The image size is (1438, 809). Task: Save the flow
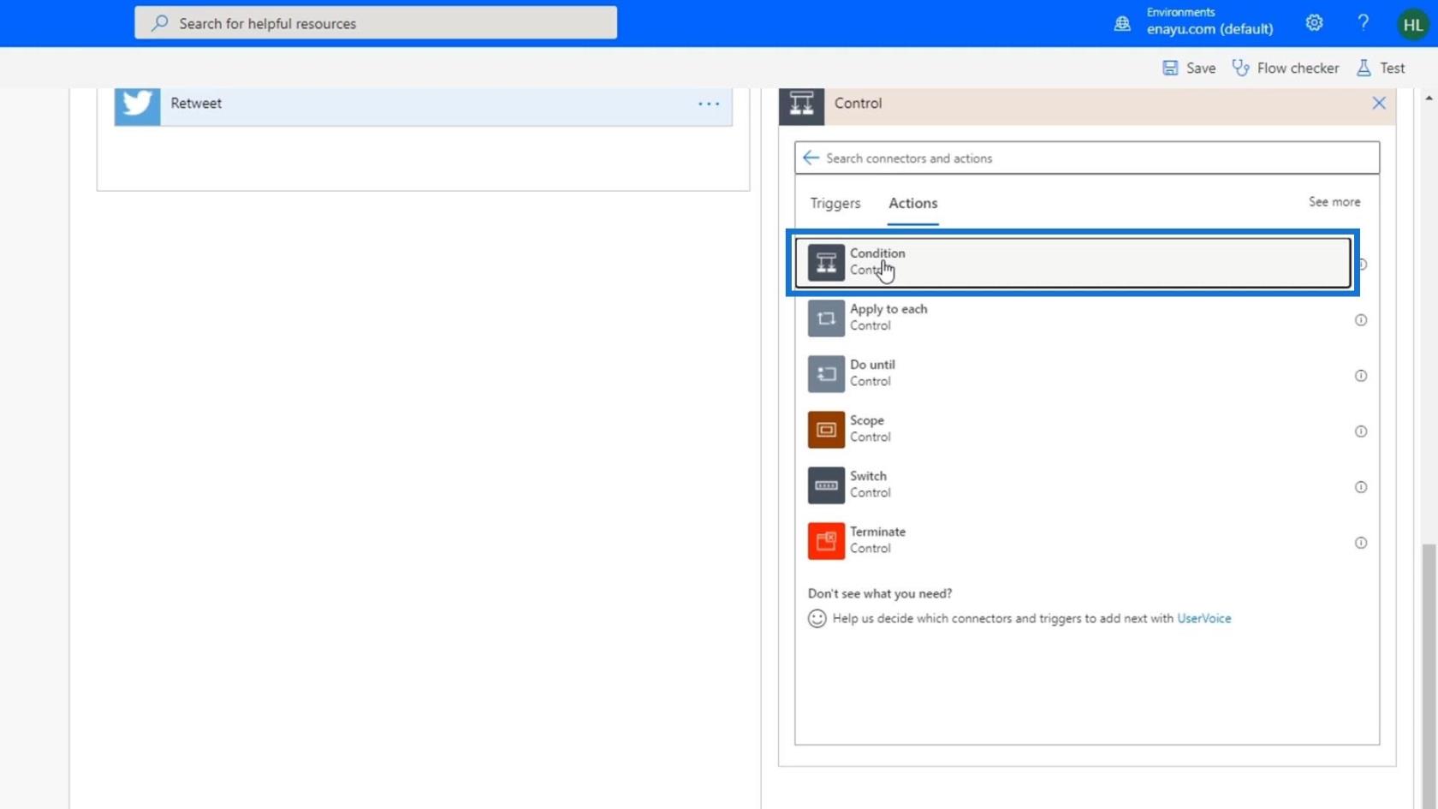[1189, 68]
